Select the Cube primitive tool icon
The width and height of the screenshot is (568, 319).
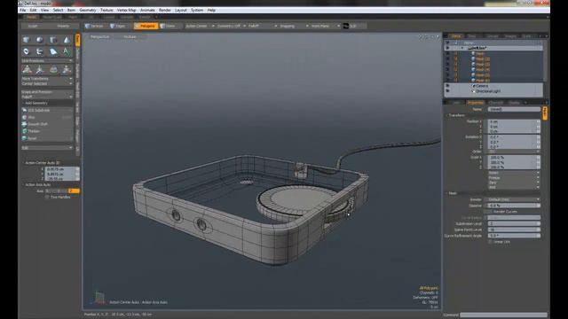click(26, 40)
